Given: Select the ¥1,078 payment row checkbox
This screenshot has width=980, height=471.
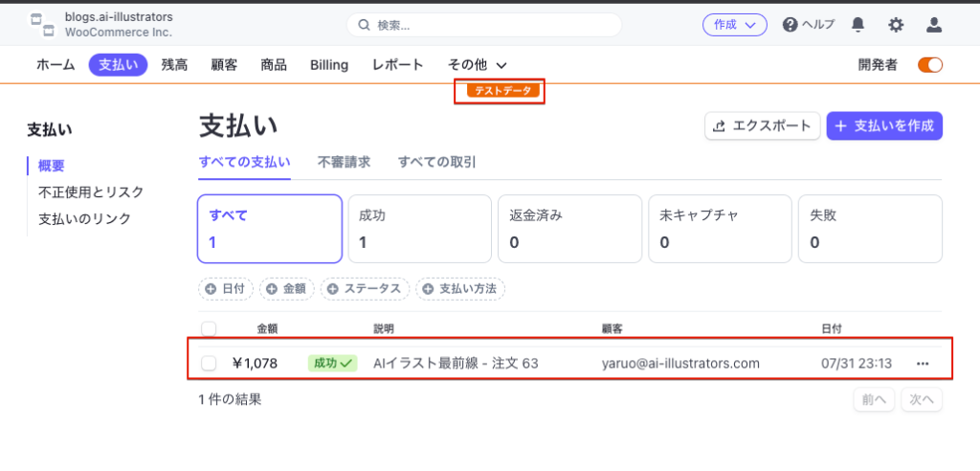Looking at the screenshot, I should pos(209,363).
